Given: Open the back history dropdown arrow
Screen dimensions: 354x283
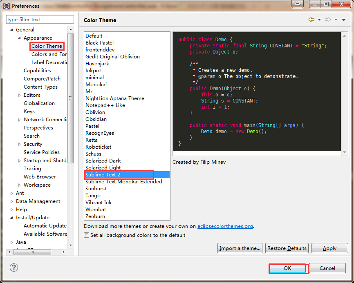Looking at the screenshot, I should [x=319, y=20].
